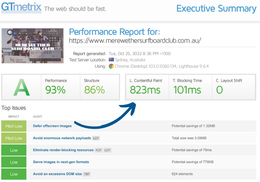Image resolution: width=260 pixels, height=182 pixels.
Task: Select the Performance 93% score
Action: pyautogui.click(x=55, y=90)
